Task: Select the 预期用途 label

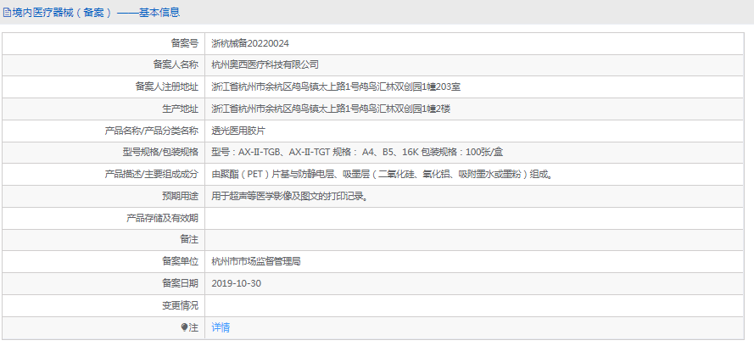Action: click(x=181, y=196)
